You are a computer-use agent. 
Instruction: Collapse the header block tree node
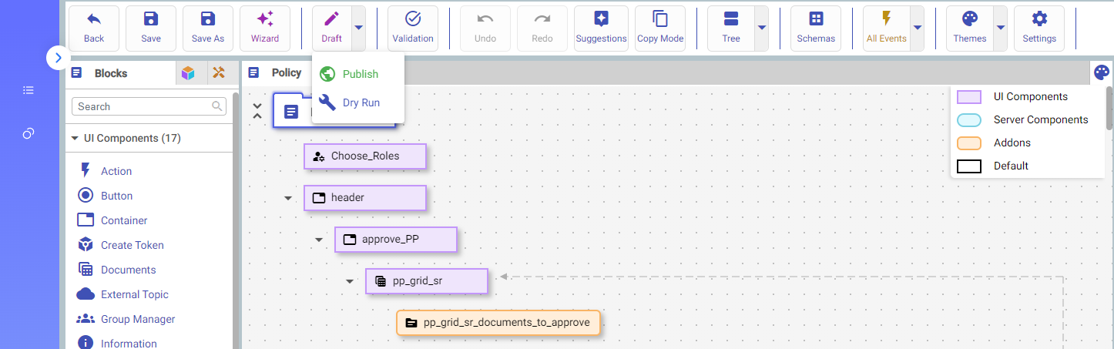coord(288,198)
